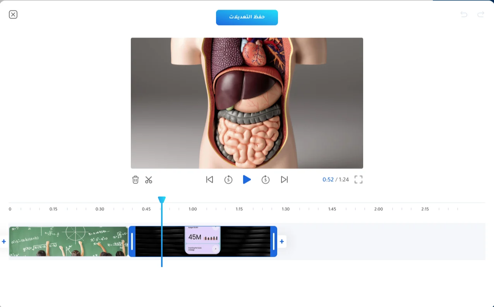Forward 5 seconds

coord(266,180)
